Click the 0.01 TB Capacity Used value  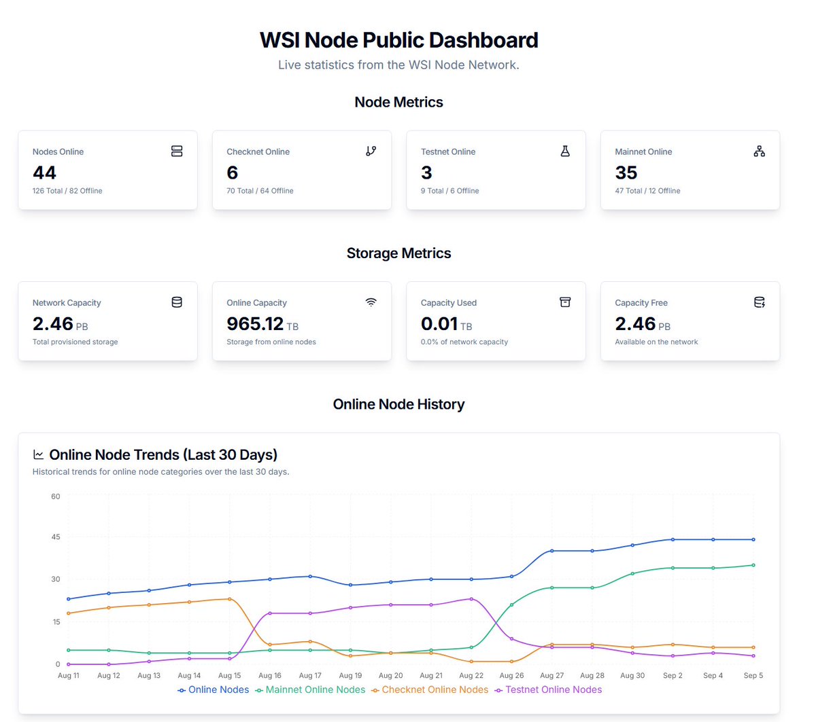(x=446, y=324)
